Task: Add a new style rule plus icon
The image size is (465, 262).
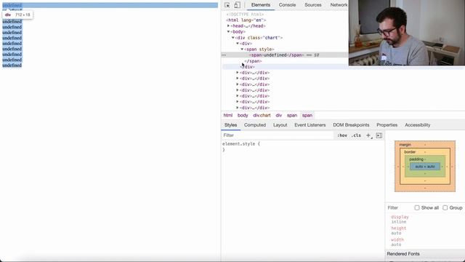Action: pyautogui.click(x=368, y=135)
